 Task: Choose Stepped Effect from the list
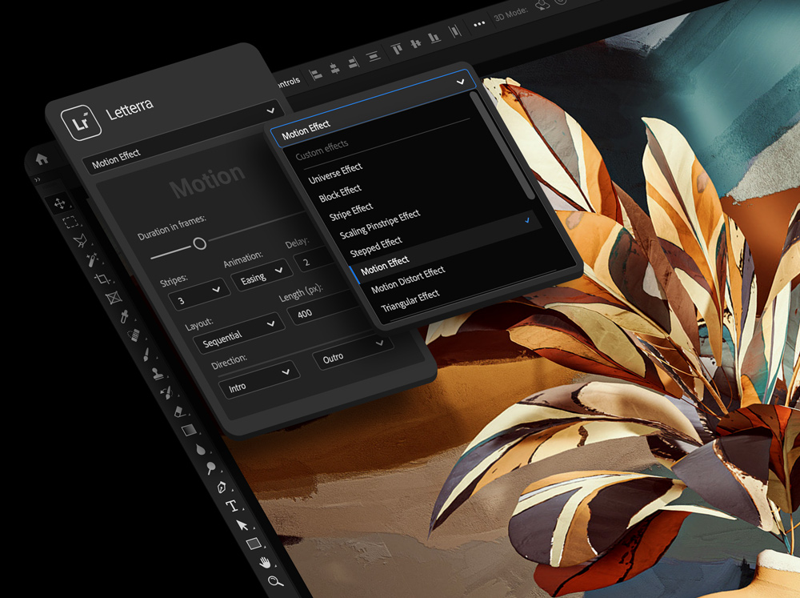click(376, 247)
